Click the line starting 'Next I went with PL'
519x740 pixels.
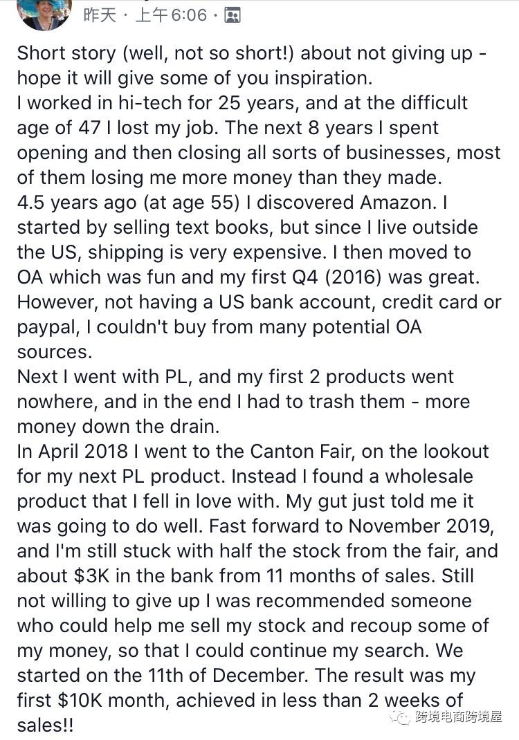point(235,377)
